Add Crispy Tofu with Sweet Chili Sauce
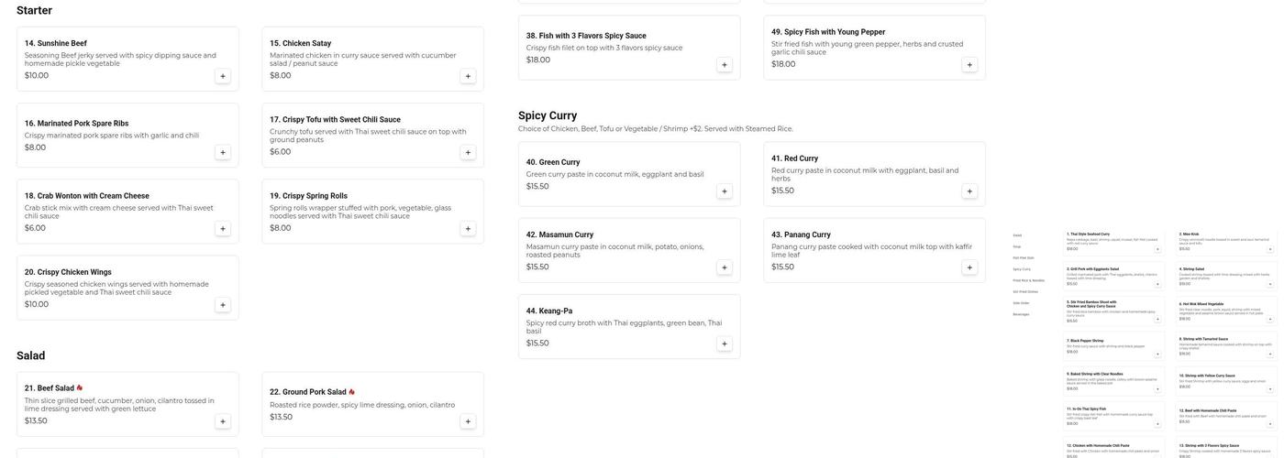The height and width of the screenshot is (458, 1284). click(x=468, y=153)
